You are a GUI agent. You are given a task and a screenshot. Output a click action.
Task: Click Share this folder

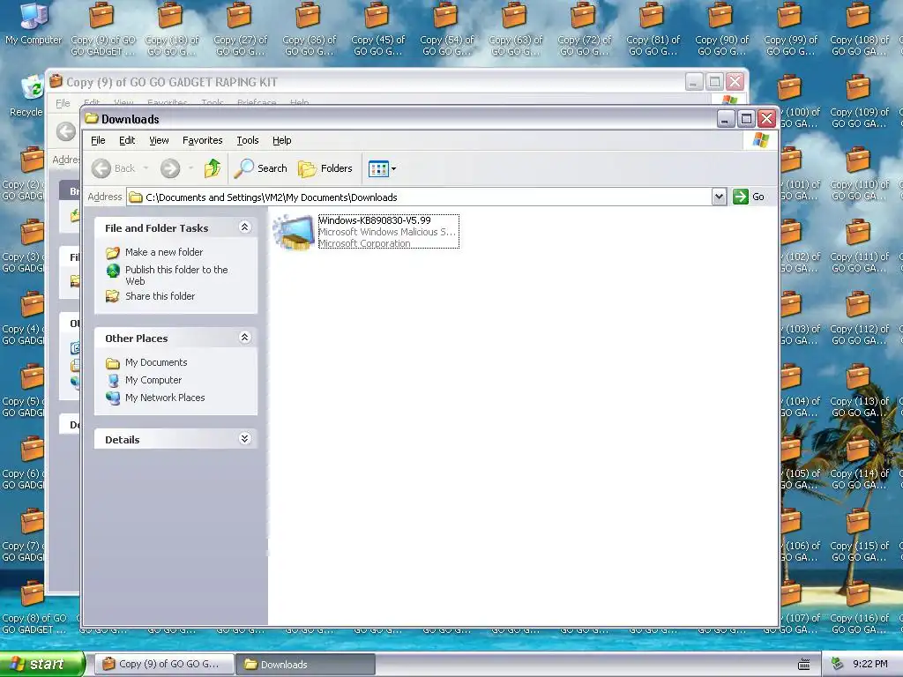pos(160,296)
